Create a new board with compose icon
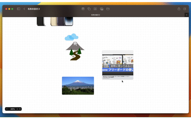The width and height of the screenshot is (191, 119). click(x=185, y=9)
